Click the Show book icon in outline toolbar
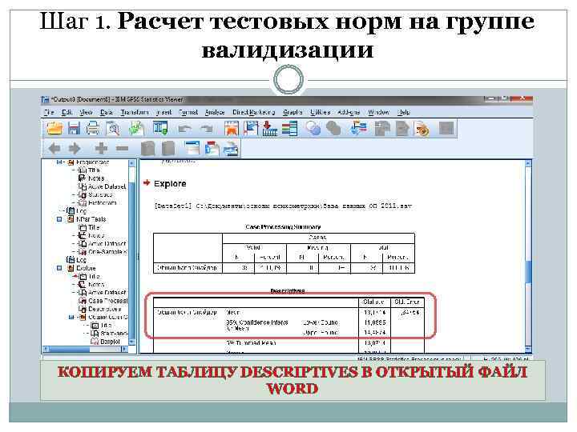Screen dimensions: 577x432 [148, 149]
